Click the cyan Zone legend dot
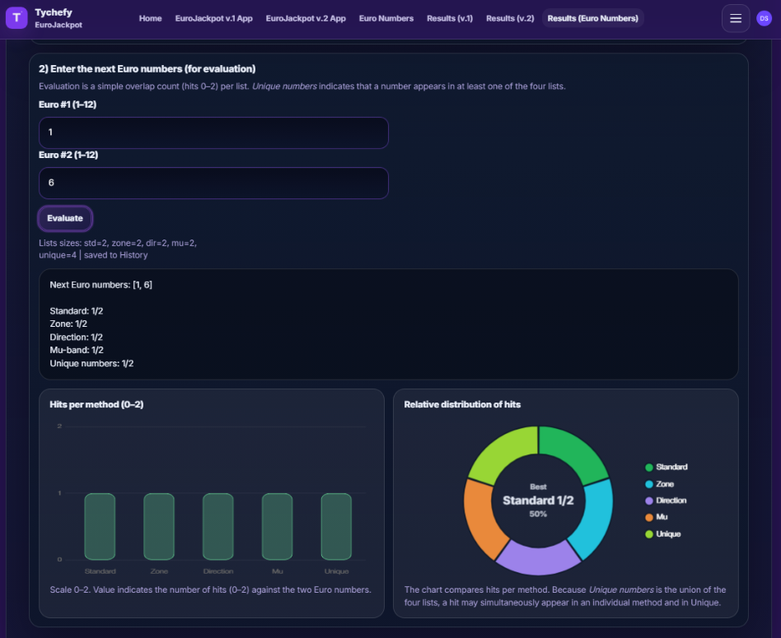The height and width of the screenshot is (638, 781). [x=649, y=484]
